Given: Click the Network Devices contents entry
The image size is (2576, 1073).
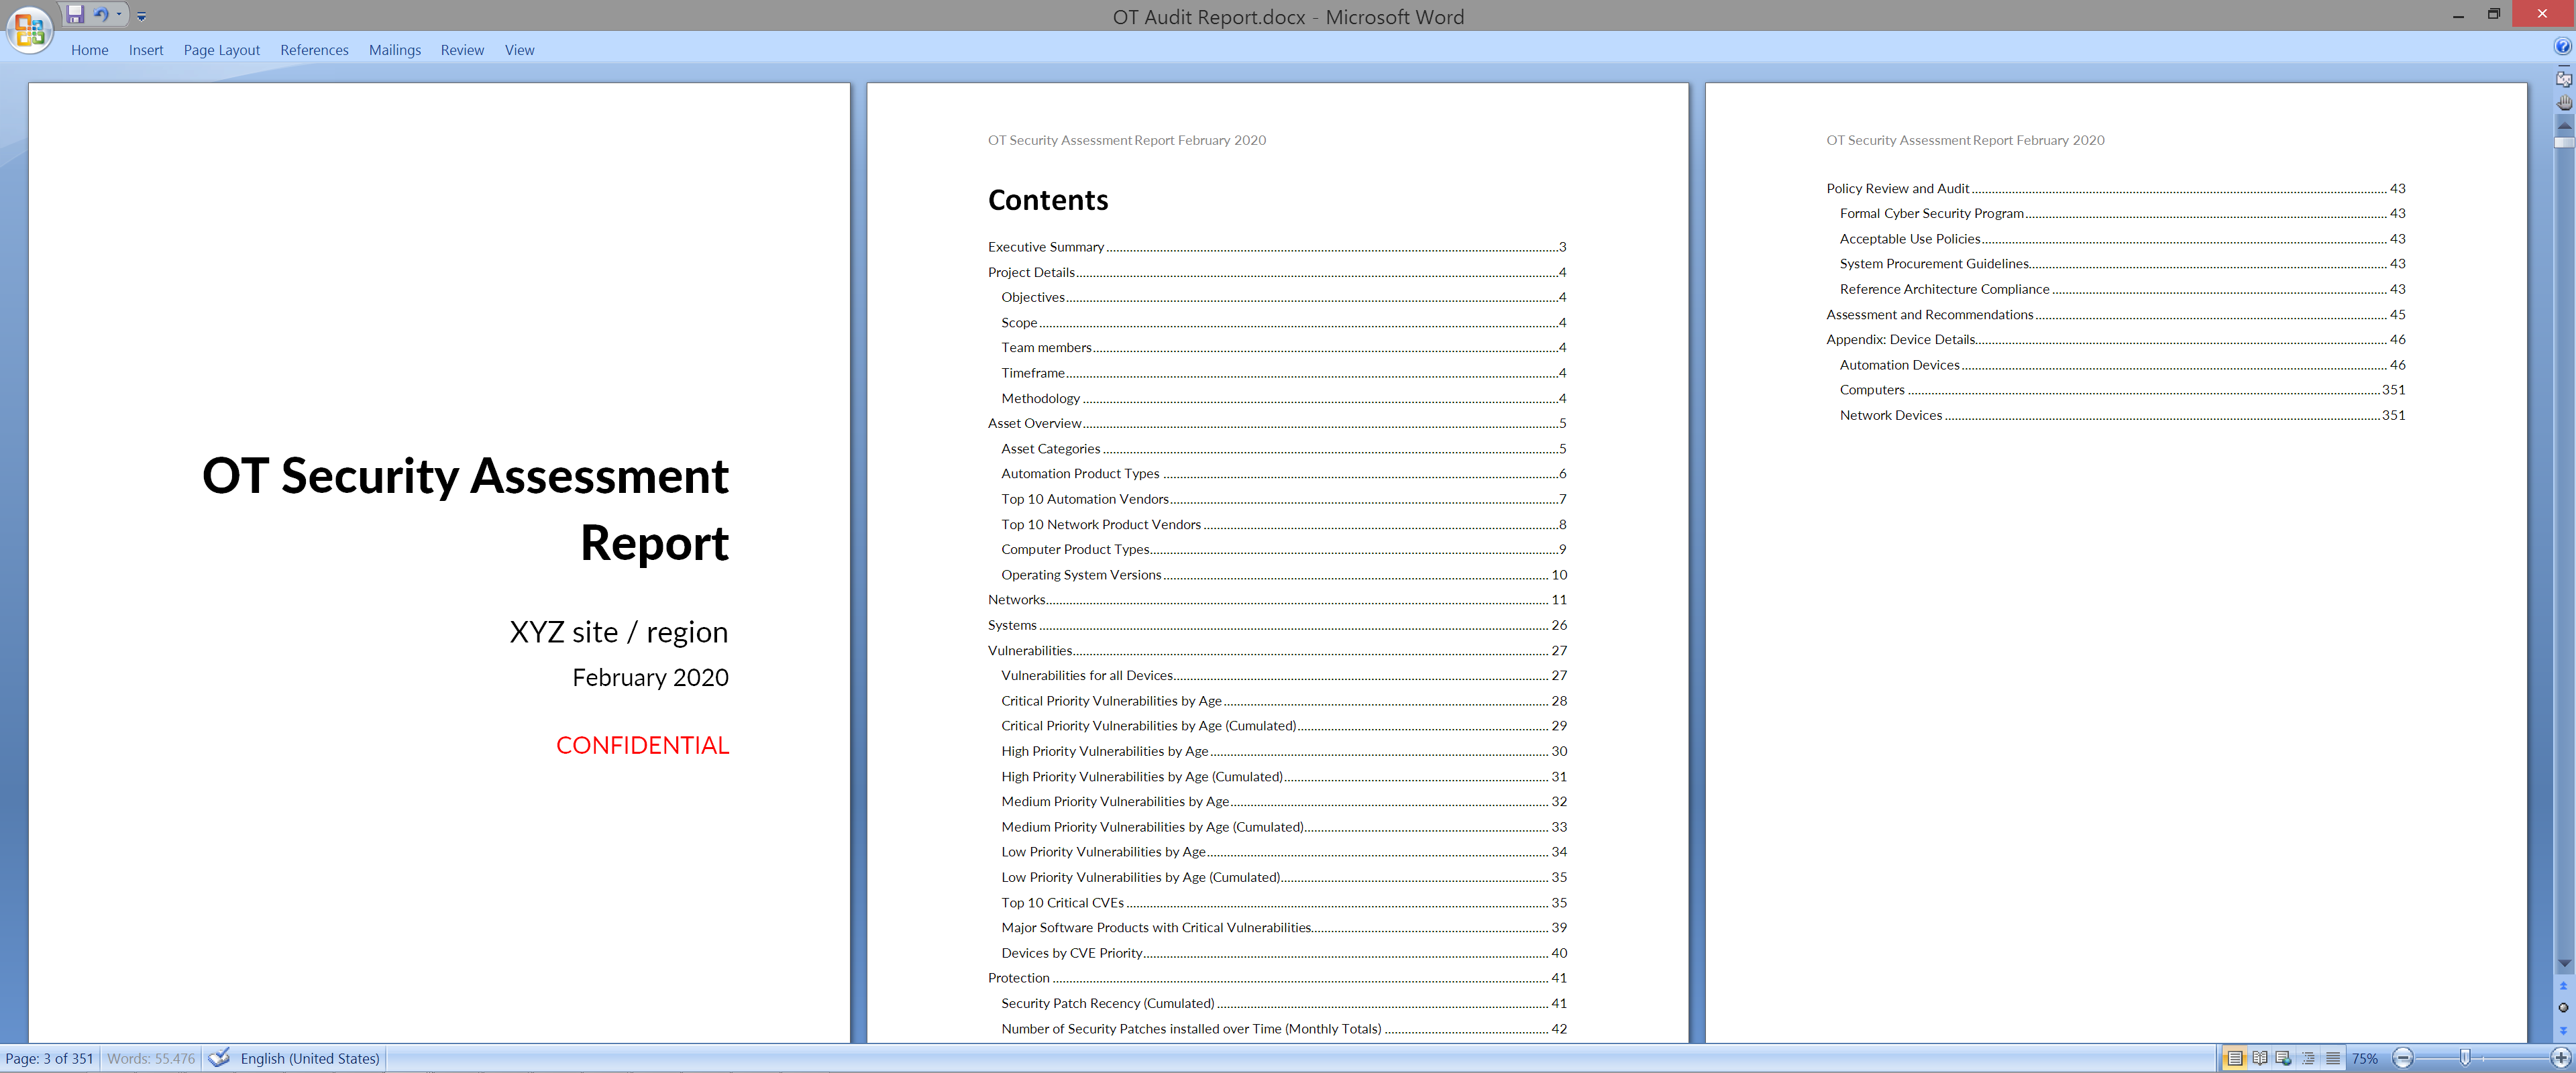Looking at the screenshot, I should (2123, 415).
